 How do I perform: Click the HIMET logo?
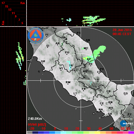(126, 124)
